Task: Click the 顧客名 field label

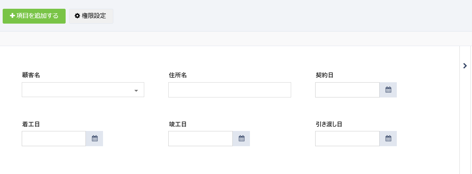Action: tap(31, 75)
